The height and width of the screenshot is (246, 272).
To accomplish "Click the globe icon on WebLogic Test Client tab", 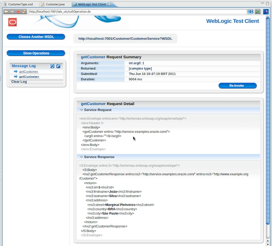I will click(x=75, y=4).
